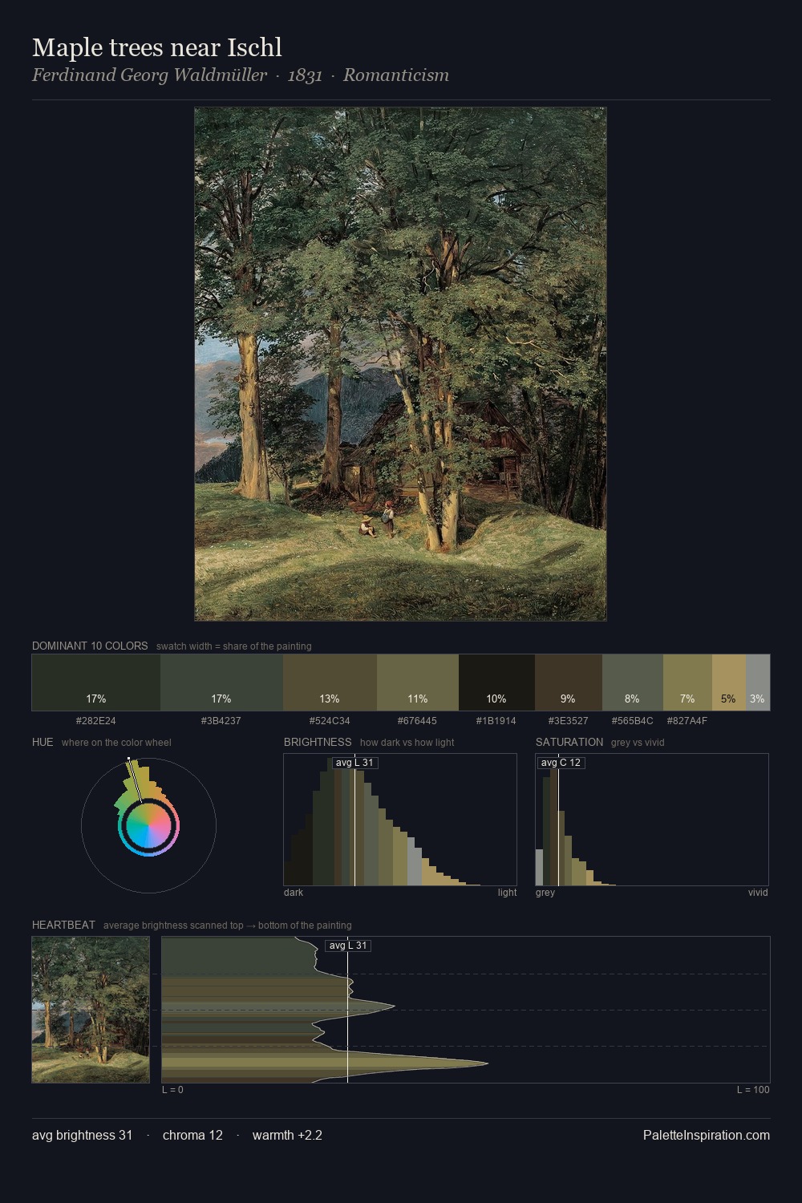This screenshot has height=1203, width=802.
Task: Click the hex code #565B4C text
Action: pyautogui.click(x=632, y=721)
